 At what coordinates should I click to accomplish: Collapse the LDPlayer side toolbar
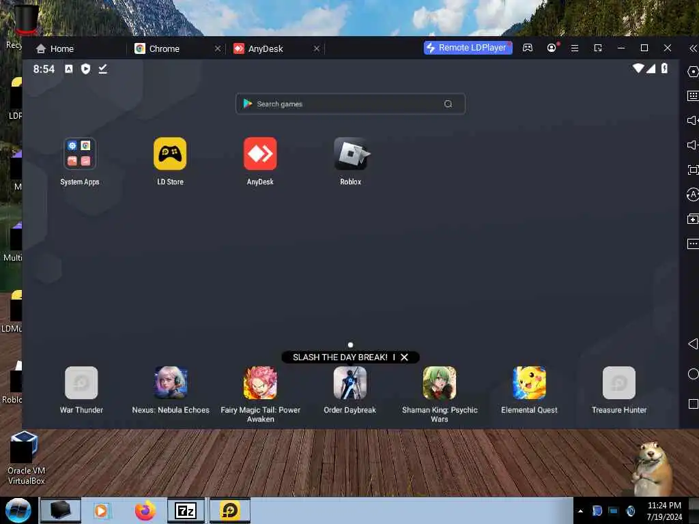693,48
